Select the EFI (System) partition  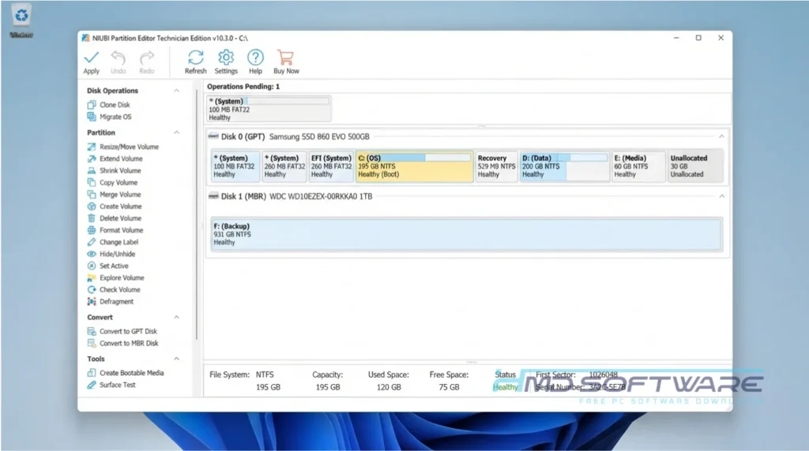[331, 166]
